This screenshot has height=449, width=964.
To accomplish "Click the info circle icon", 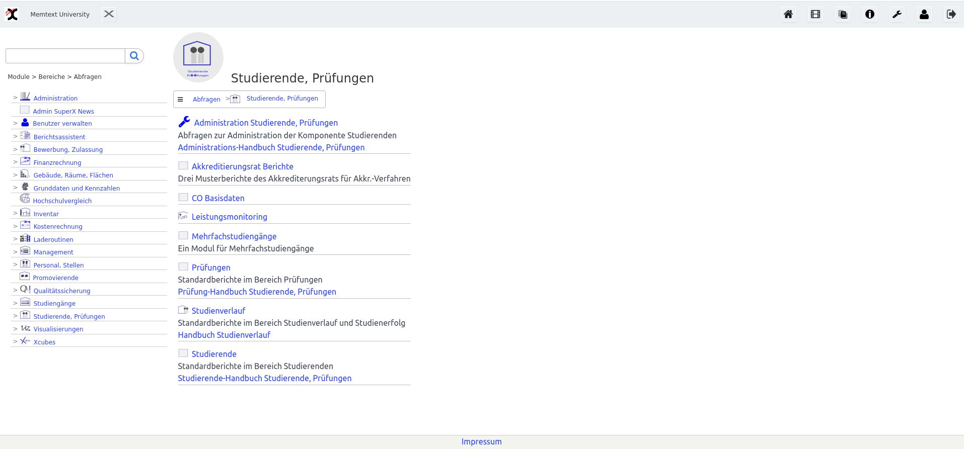I will click(x=870, y=15).
